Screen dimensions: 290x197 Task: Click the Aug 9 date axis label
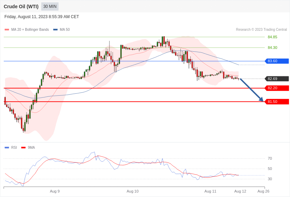pyautogui.click(x=55, y=191)
